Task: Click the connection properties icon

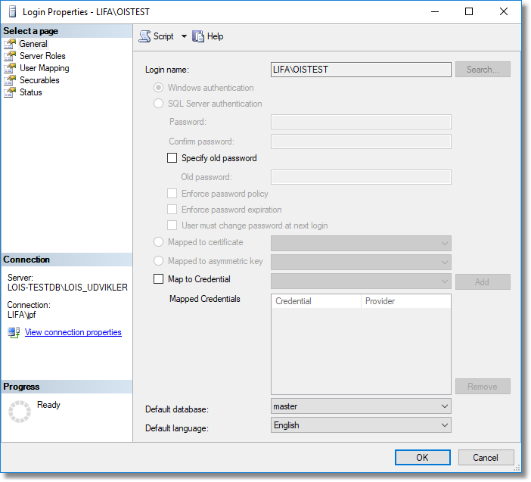Action: (x=14, y=332)
